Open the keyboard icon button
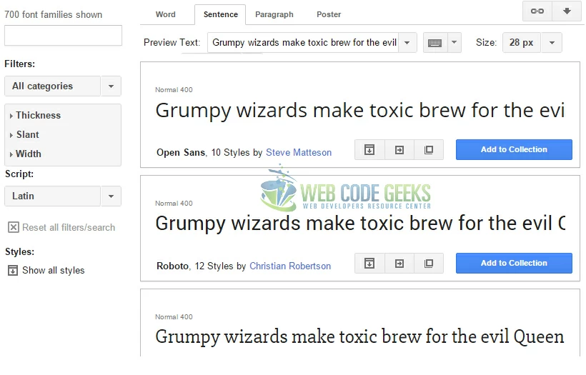Image resolution: width=586 pixels, height=375 pixels. click(434, 43)
